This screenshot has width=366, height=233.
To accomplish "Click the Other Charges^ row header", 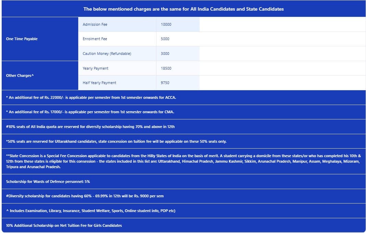I will click(x=20, y=75).
